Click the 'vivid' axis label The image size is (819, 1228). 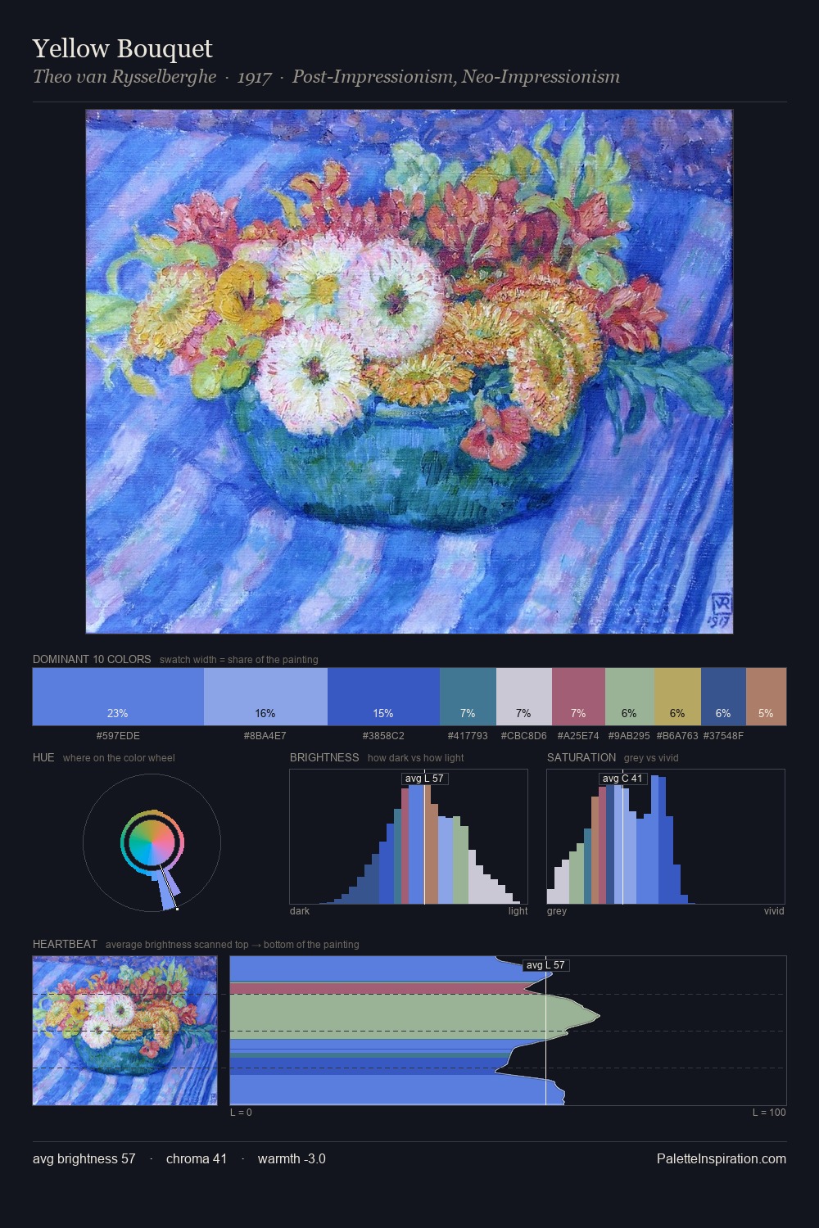(x=774, y=911)
